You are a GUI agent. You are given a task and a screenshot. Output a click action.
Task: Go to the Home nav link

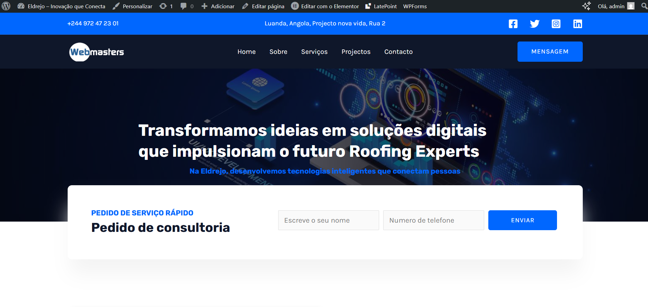coord(247,52)
